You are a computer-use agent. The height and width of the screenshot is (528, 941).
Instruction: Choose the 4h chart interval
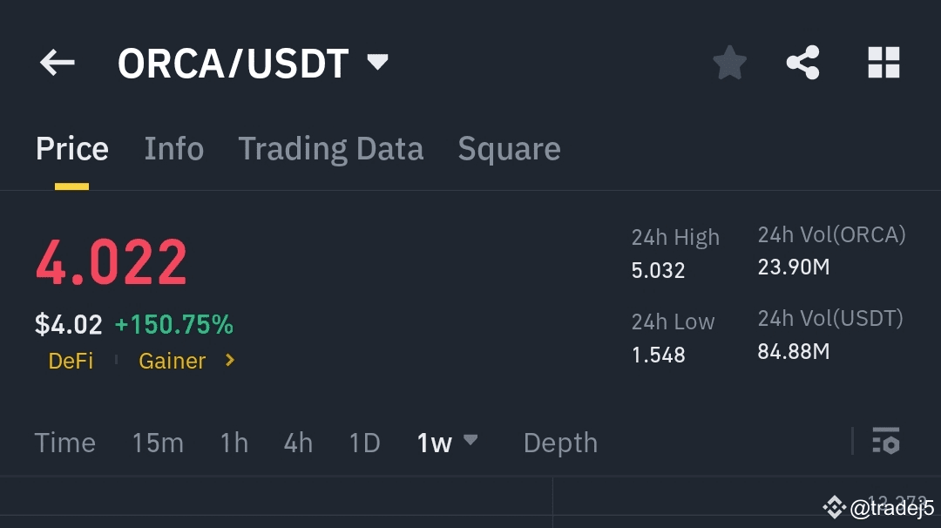pos(298,443)
